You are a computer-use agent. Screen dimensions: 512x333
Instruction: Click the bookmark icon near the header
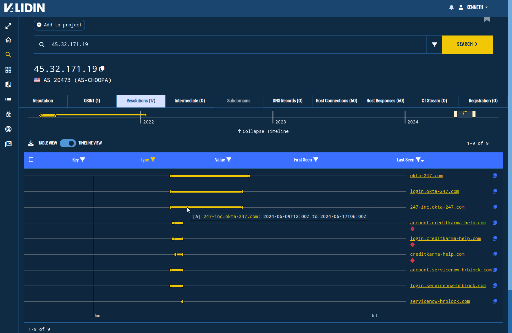click(x=487, y=19)
